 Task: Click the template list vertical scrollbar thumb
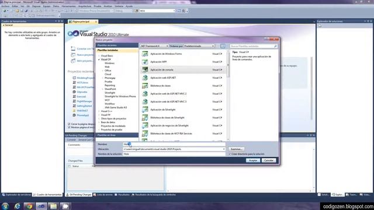point(228,64)
